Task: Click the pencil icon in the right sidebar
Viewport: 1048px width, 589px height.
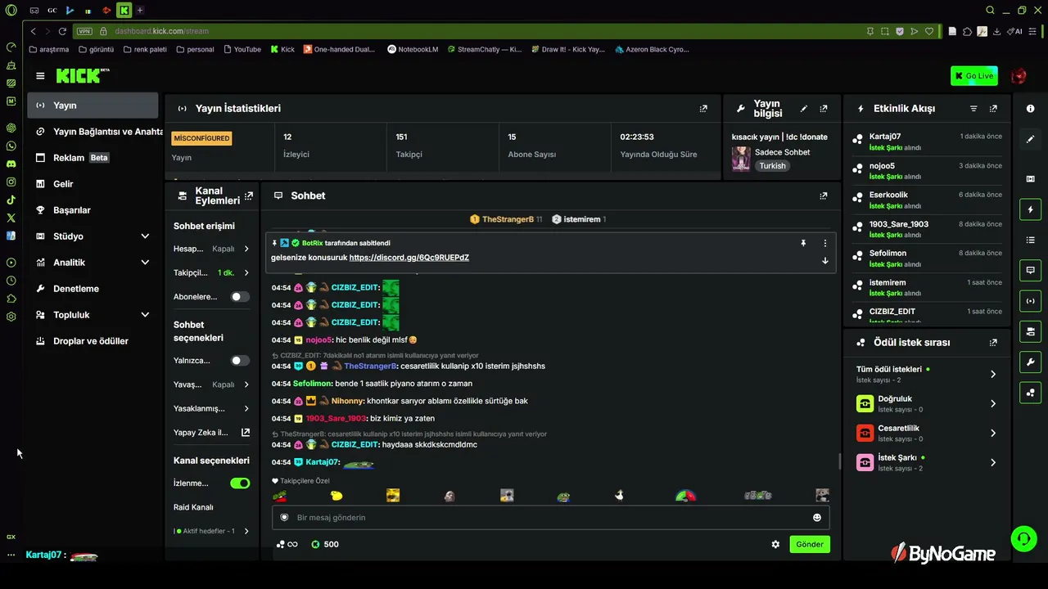Action: (x=1030, y=139)
